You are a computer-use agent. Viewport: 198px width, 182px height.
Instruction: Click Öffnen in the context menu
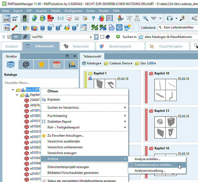pyautogui.click(x=84, y=91)
